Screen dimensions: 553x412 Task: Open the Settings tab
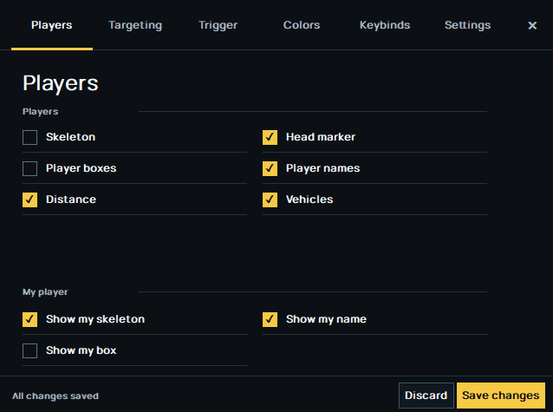pos(468,25)
